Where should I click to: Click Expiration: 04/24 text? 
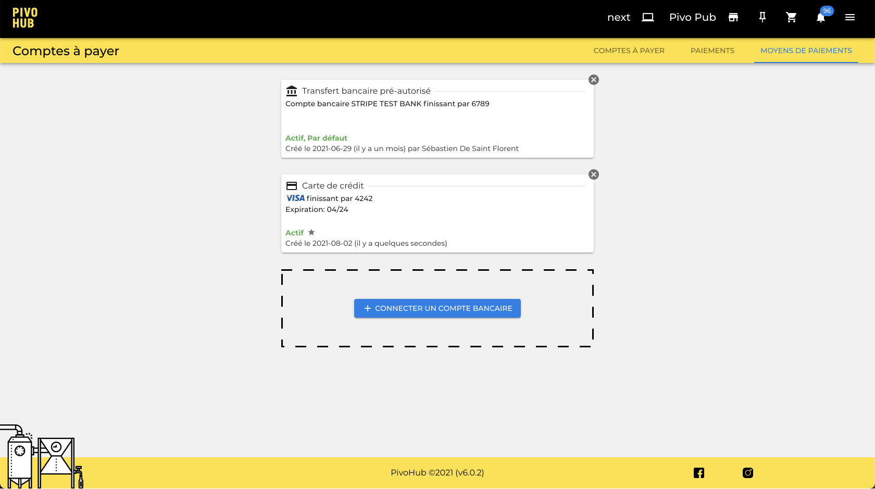317,209
